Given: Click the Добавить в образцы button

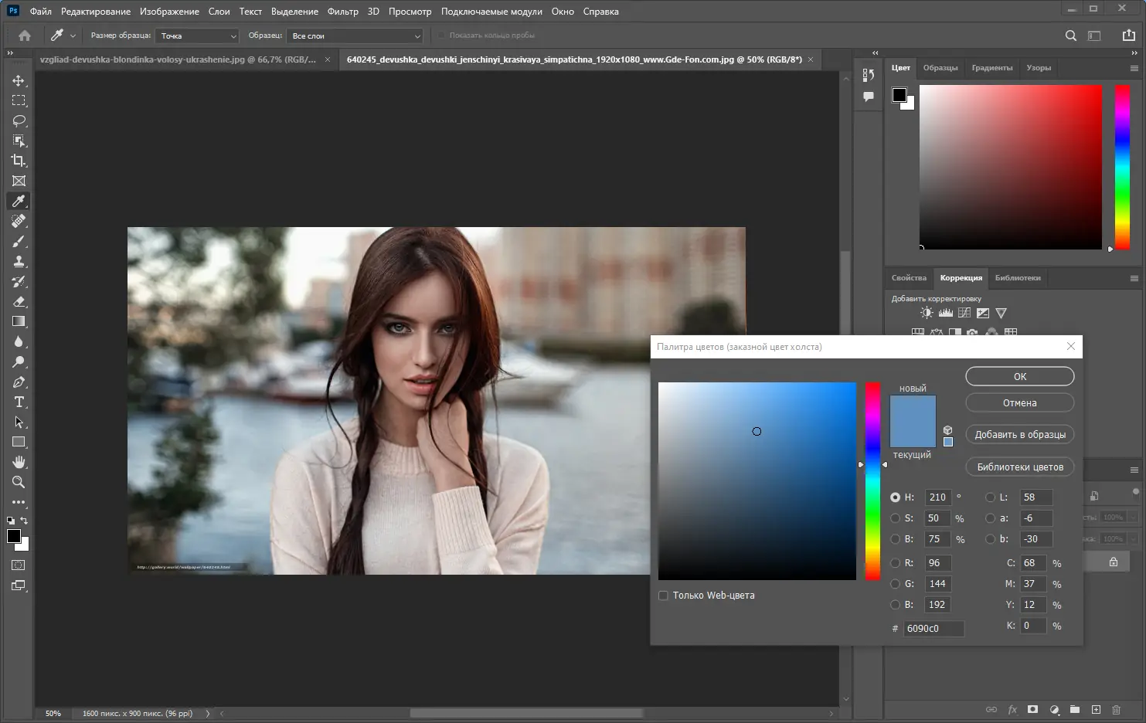Looking at the screenshot, I should (1019, 435).
